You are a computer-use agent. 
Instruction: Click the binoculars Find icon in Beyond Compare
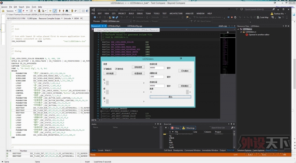pyautogui.click(x=67, y=11)
